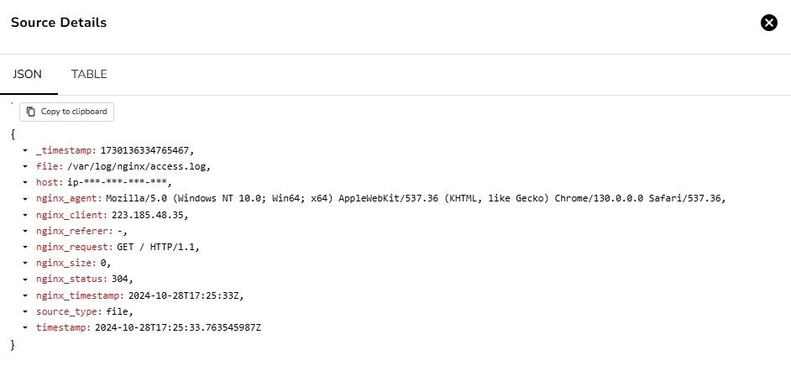791x371 pixels.
Task: Open dropdown arrow beside file field
Action: [x=26, y=167]
